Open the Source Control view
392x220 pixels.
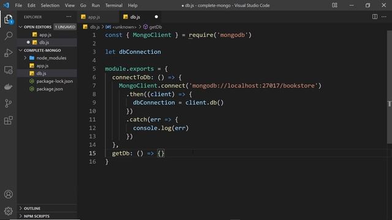[8, 103]
